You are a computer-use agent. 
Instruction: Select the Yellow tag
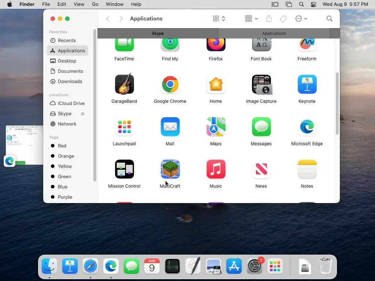pyautogui.click(x=68, y=166)
